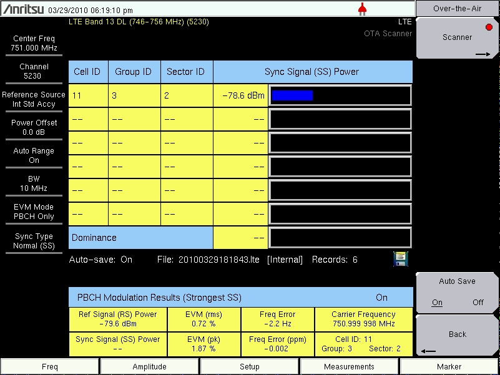Open the Setup menu
Viewport: 500px width, 375px height.
pos(250,367)
